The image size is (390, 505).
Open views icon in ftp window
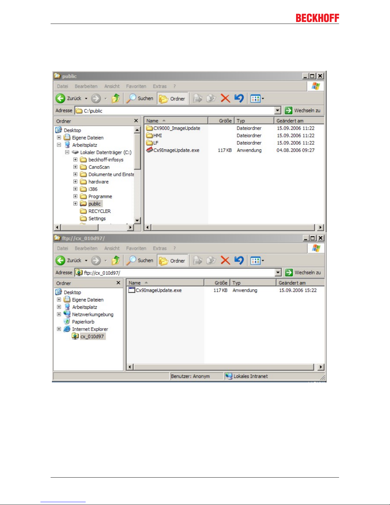(255, 261)
